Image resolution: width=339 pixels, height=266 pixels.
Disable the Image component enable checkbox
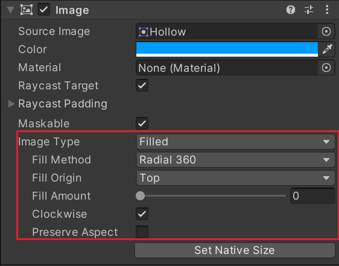(x=43, y=10)
